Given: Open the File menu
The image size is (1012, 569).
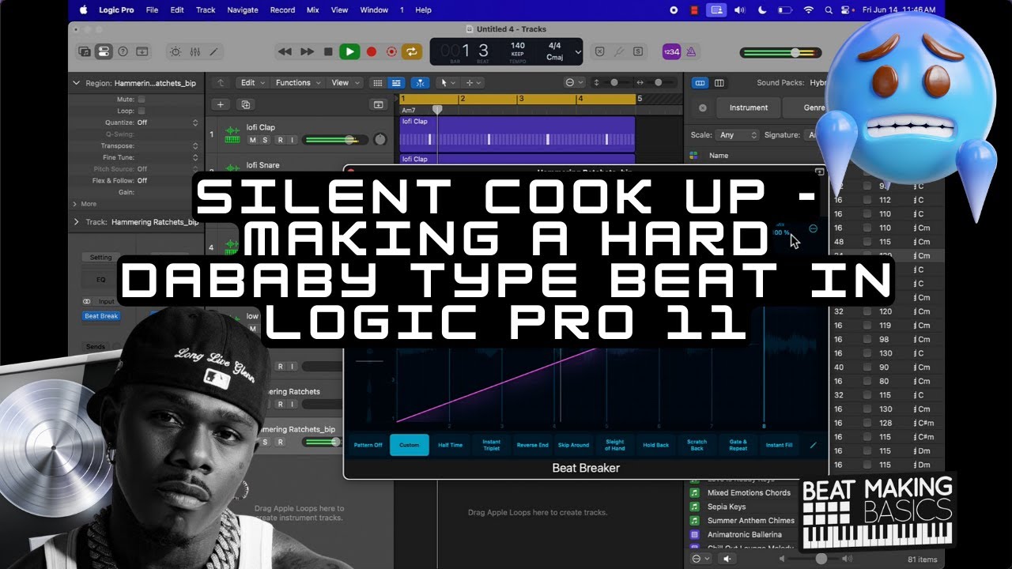Looking at the screenshot, I should tap(152, 9).
